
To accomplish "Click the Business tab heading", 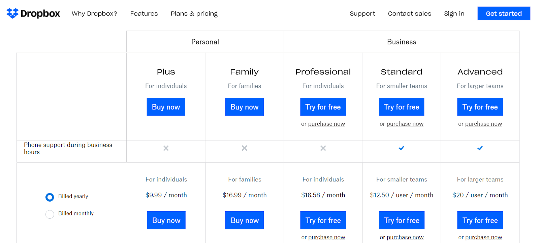I will (401, 42).
